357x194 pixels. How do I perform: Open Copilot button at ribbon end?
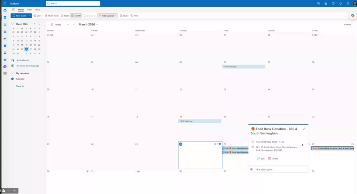[352, 16]
